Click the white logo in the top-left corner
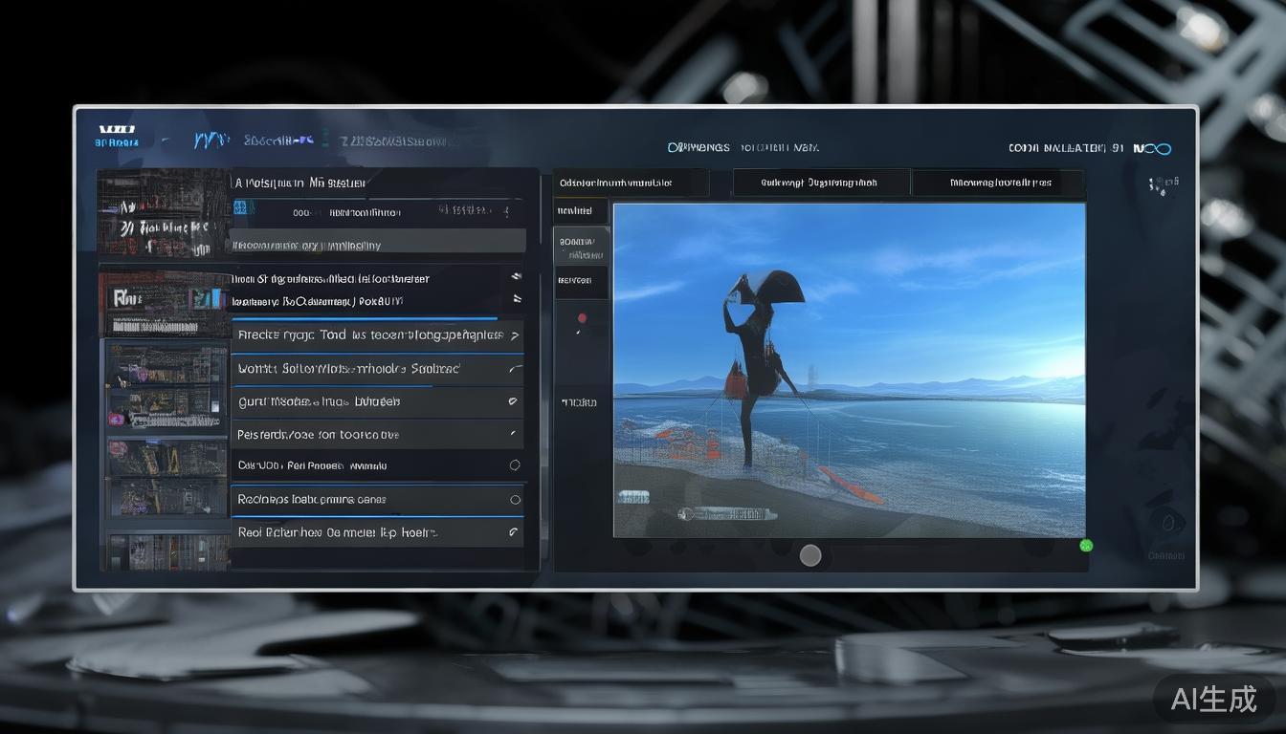This screenshot has width=1286, height=734. pos(117,129)
